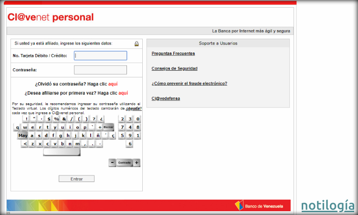Click the Contraseña password field

(x=100, y=70)
